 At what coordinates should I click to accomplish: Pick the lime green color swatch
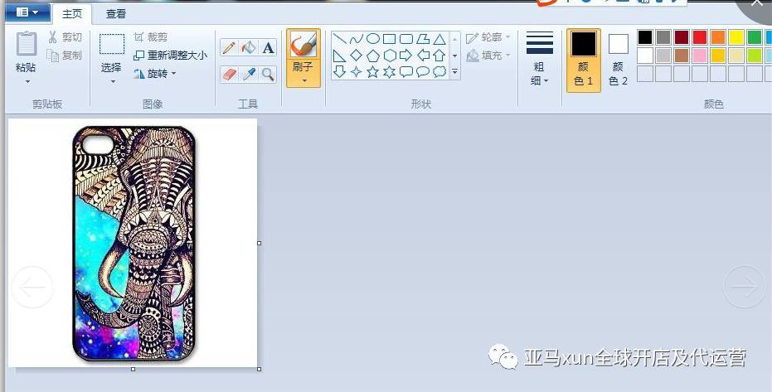(755, 55)
